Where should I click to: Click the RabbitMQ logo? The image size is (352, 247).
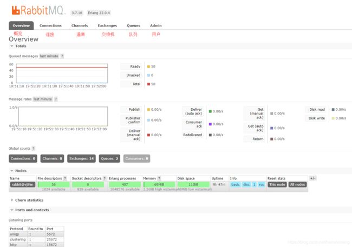click(x=38, y=10)
